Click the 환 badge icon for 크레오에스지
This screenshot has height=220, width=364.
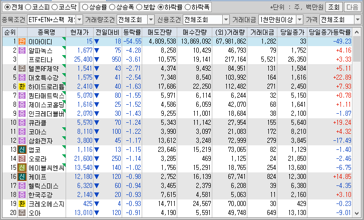[22, 204]
